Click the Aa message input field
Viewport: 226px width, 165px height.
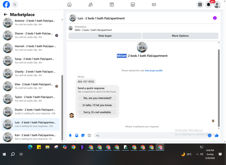click(151, 135)
